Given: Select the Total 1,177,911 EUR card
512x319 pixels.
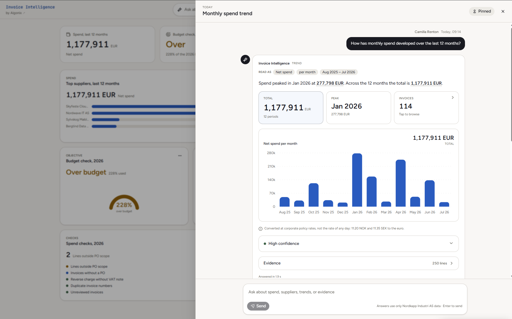Looking at the screenshot, I should tap(291, 108).
